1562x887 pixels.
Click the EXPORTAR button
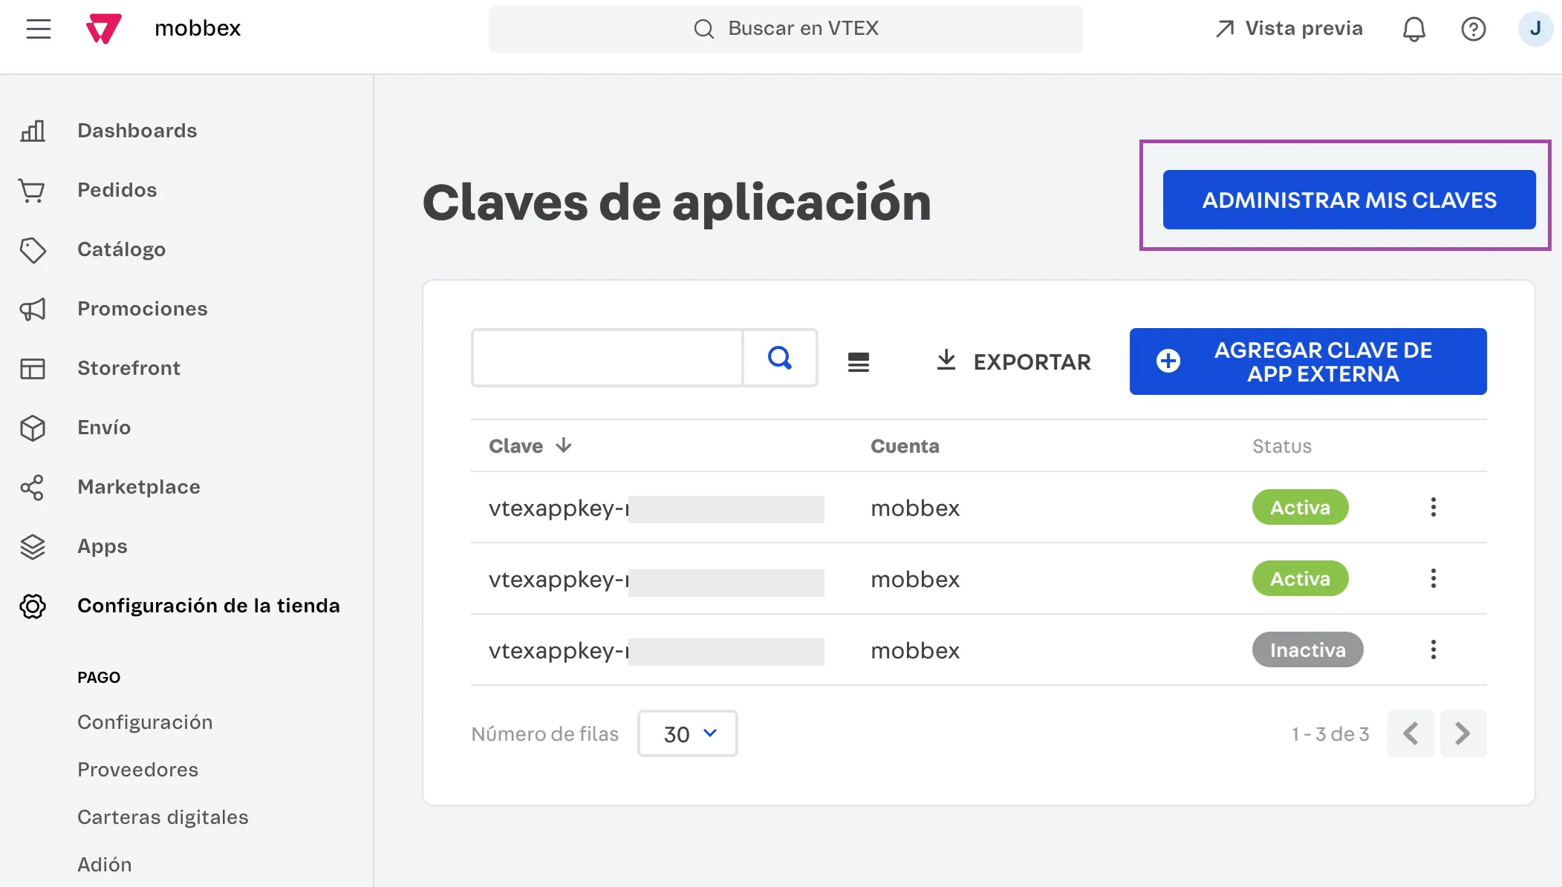tap(1013, 361)
